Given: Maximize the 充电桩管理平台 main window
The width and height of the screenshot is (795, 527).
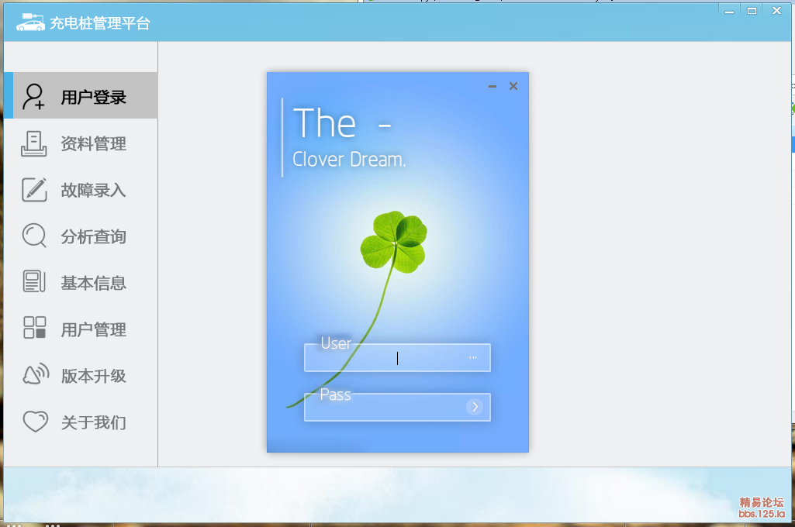Looking at the screenshot, I should (x=752, y=11).
